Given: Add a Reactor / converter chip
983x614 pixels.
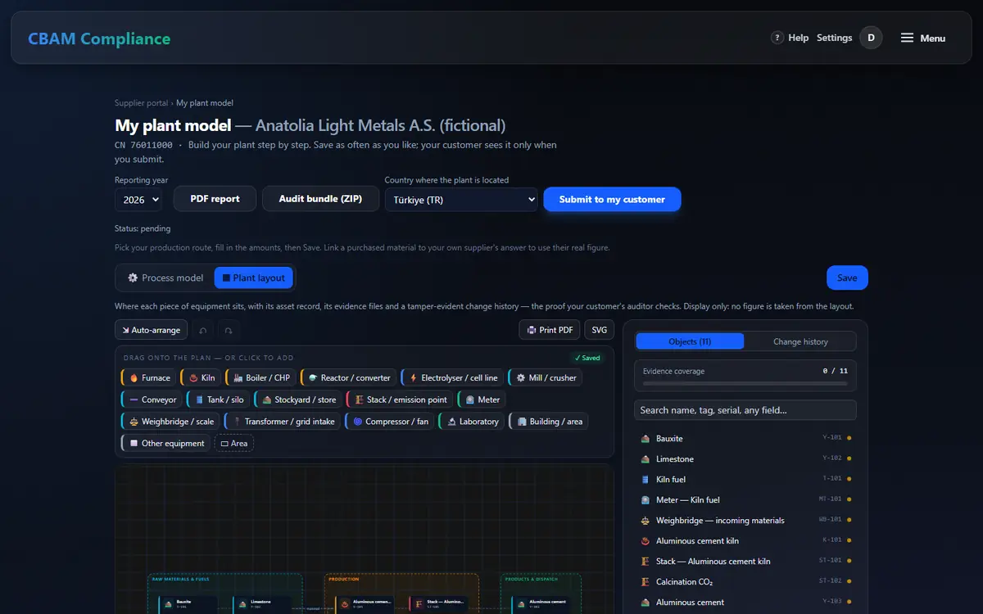Looking at the screenshot, I should pyautogui.click(x=348, y=378).
